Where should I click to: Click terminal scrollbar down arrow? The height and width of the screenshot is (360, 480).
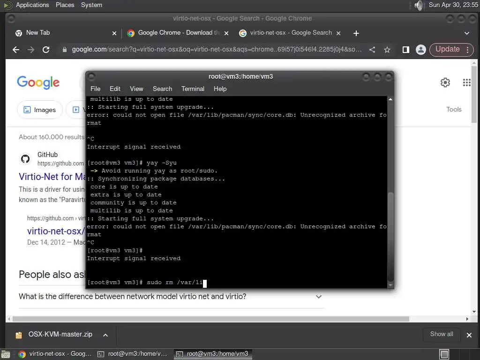[390, 285]
